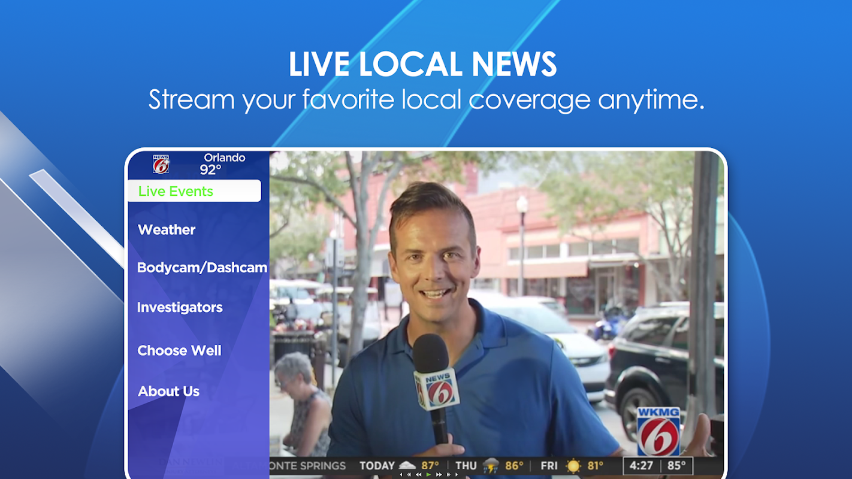Viewport: 852px width, 479px height.
Task: Click the THU thunderstorm weather icon
Action: (x=491, y=466)
